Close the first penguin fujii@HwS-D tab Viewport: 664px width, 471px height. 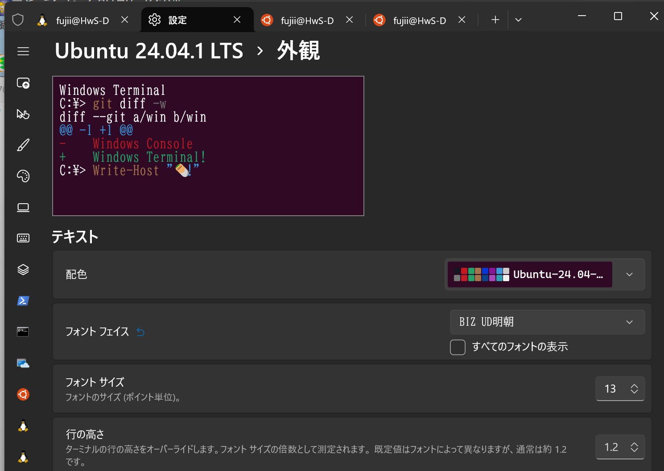[125, 20]
